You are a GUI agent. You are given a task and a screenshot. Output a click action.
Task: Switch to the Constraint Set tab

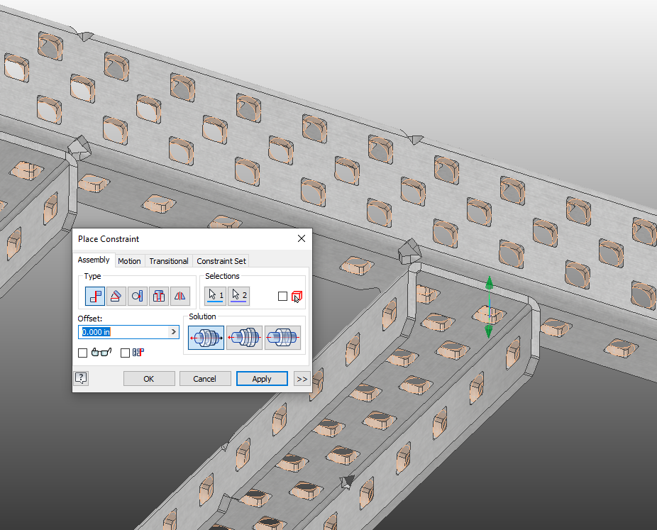[221, 261]
